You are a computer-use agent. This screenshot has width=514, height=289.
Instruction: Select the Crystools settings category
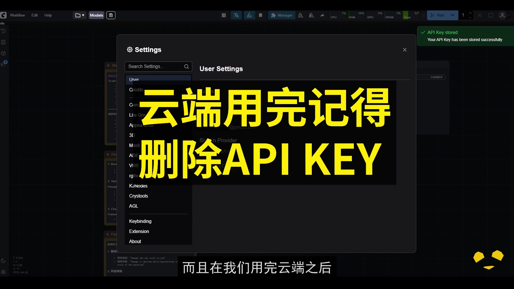[158, 196]
